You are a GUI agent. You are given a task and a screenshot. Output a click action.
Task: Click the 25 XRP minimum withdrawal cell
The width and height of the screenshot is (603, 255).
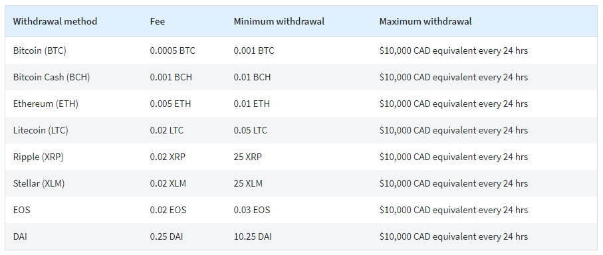249,157
